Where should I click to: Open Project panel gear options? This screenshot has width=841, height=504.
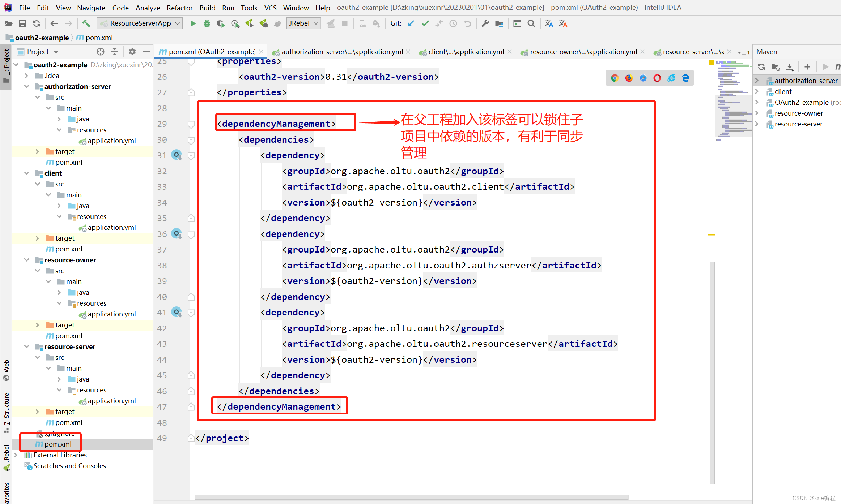coord(132,52)
